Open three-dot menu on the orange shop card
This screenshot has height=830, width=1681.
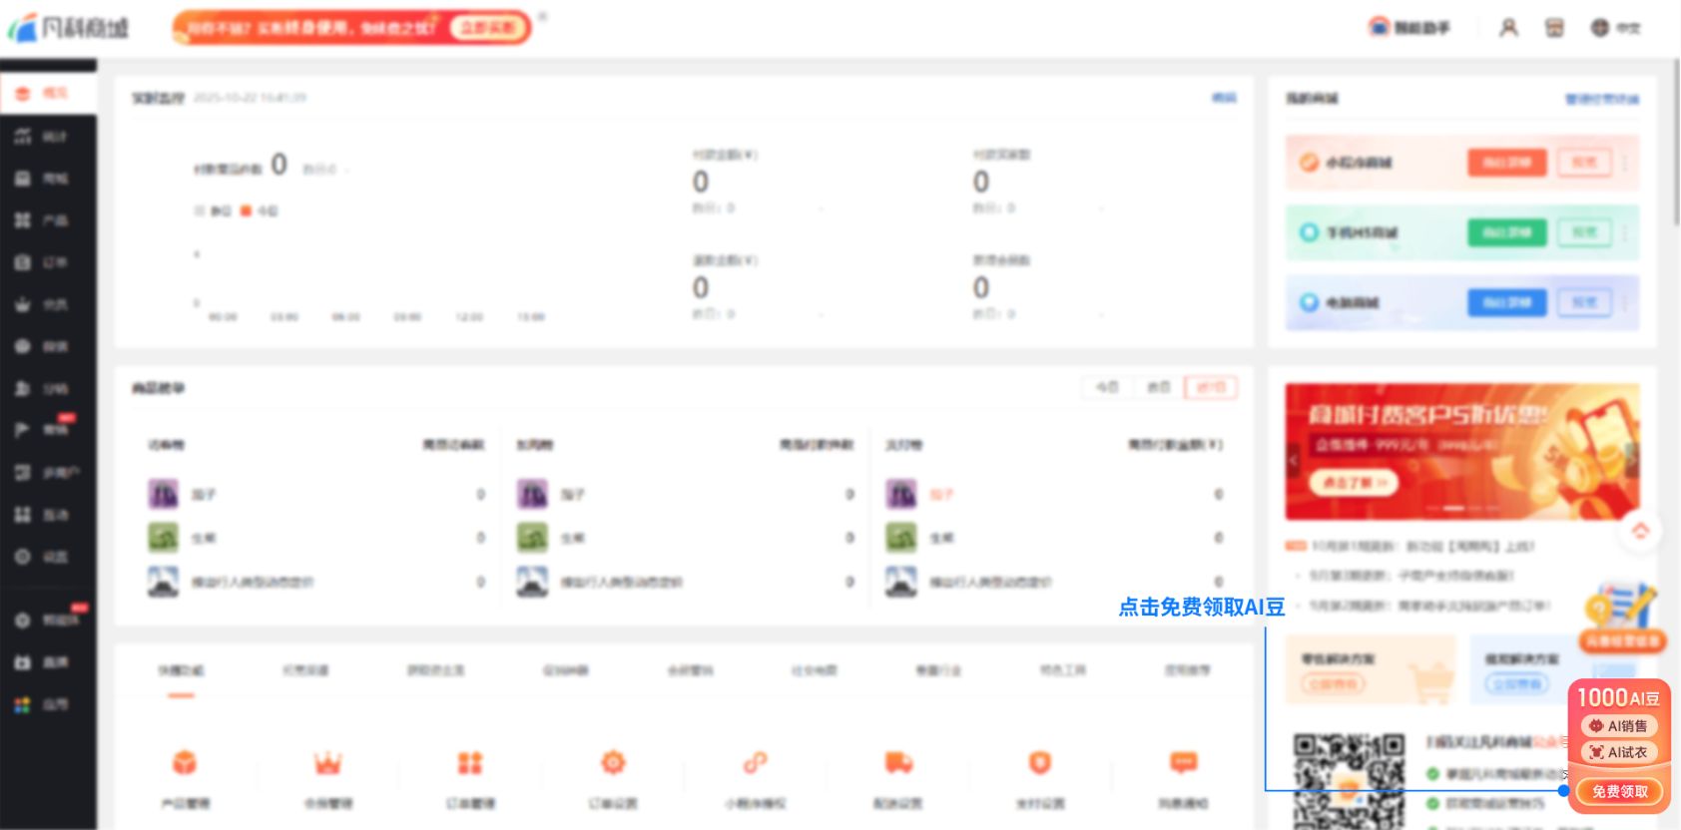[1626, 163]
